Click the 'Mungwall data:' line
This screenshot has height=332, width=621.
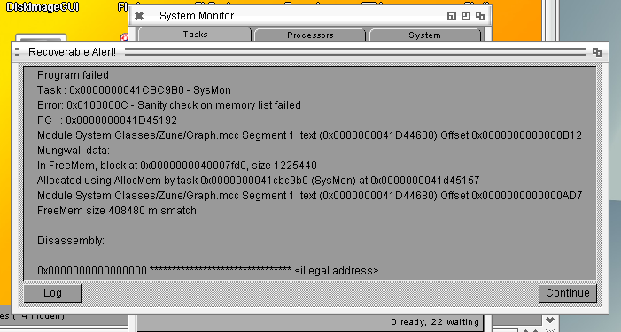pos(74,151)
